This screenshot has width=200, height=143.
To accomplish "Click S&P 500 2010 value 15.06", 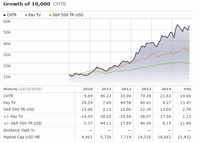I will (87, 110).
